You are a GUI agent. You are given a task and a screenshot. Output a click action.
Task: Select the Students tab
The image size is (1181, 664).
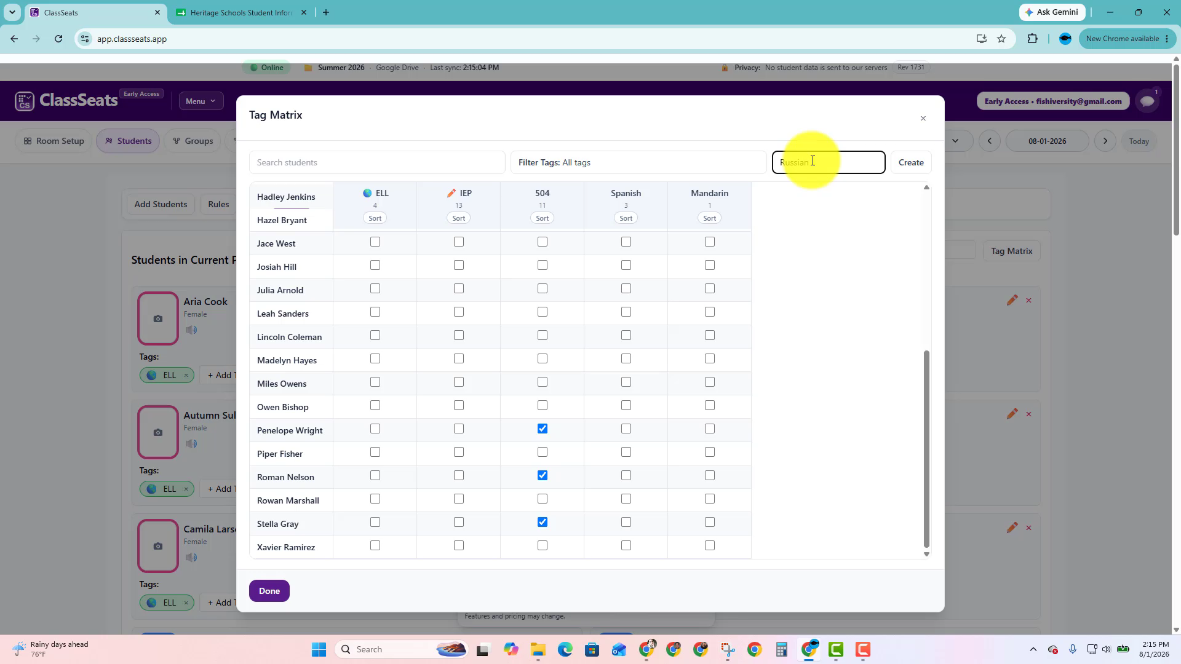(128, 141)
